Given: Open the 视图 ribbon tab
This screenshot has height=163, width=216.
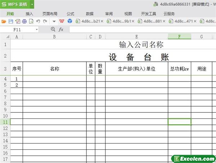Looking at the screenshot, I should point(128,14).
